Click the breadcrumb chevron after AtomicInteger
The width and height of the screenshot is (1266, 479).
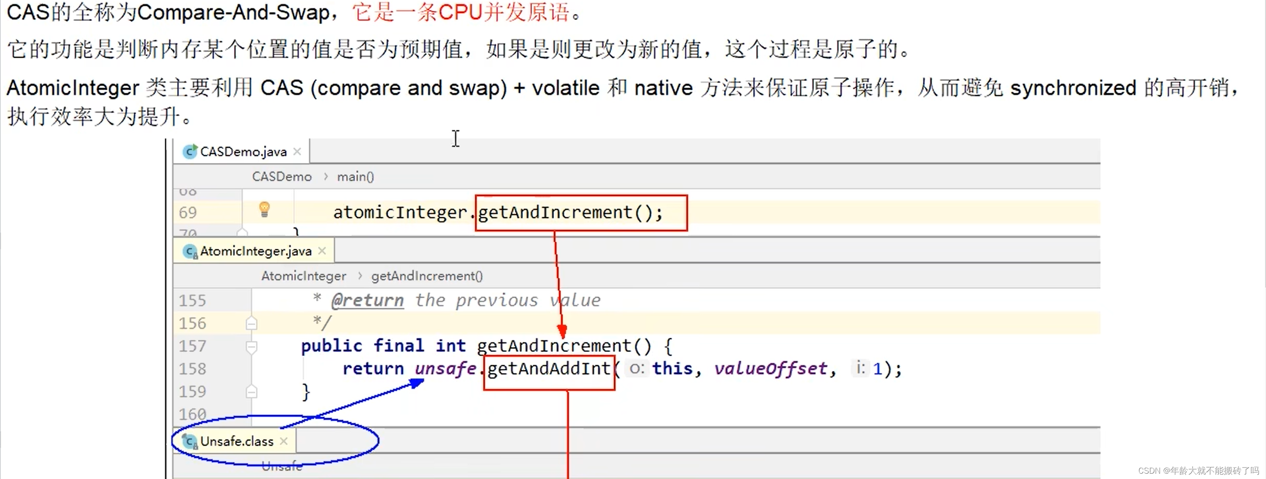[x=360, y=276]
